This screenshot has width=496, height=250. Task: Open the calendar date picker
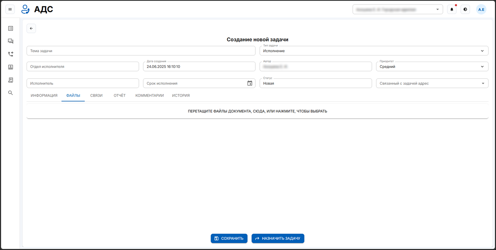coord(250,83)
